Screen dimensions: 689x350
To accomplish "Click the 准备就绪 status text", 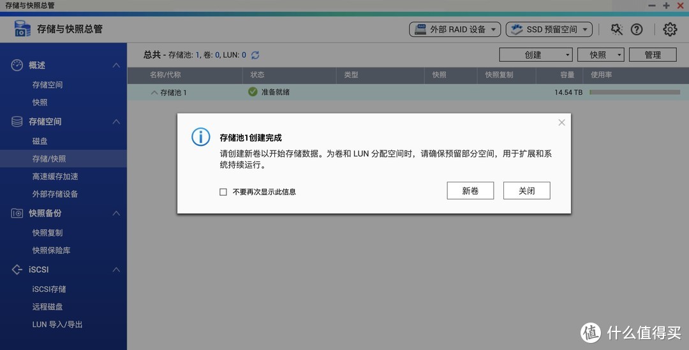I will coord(276,92).
